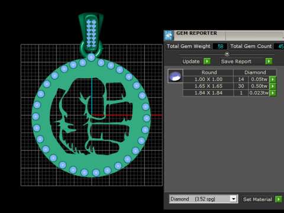Click the 0.023tw weight cell
284x213 pixels.
tap(259, 93)
